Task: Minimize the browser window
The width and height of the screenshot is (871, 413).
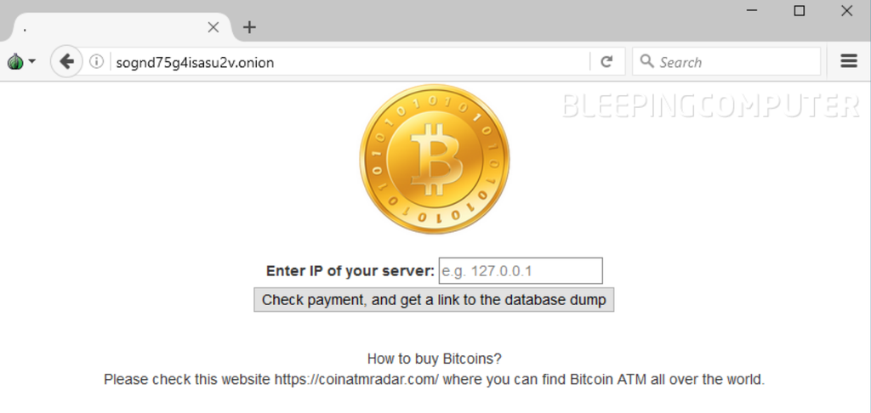Action: [753, 11]
